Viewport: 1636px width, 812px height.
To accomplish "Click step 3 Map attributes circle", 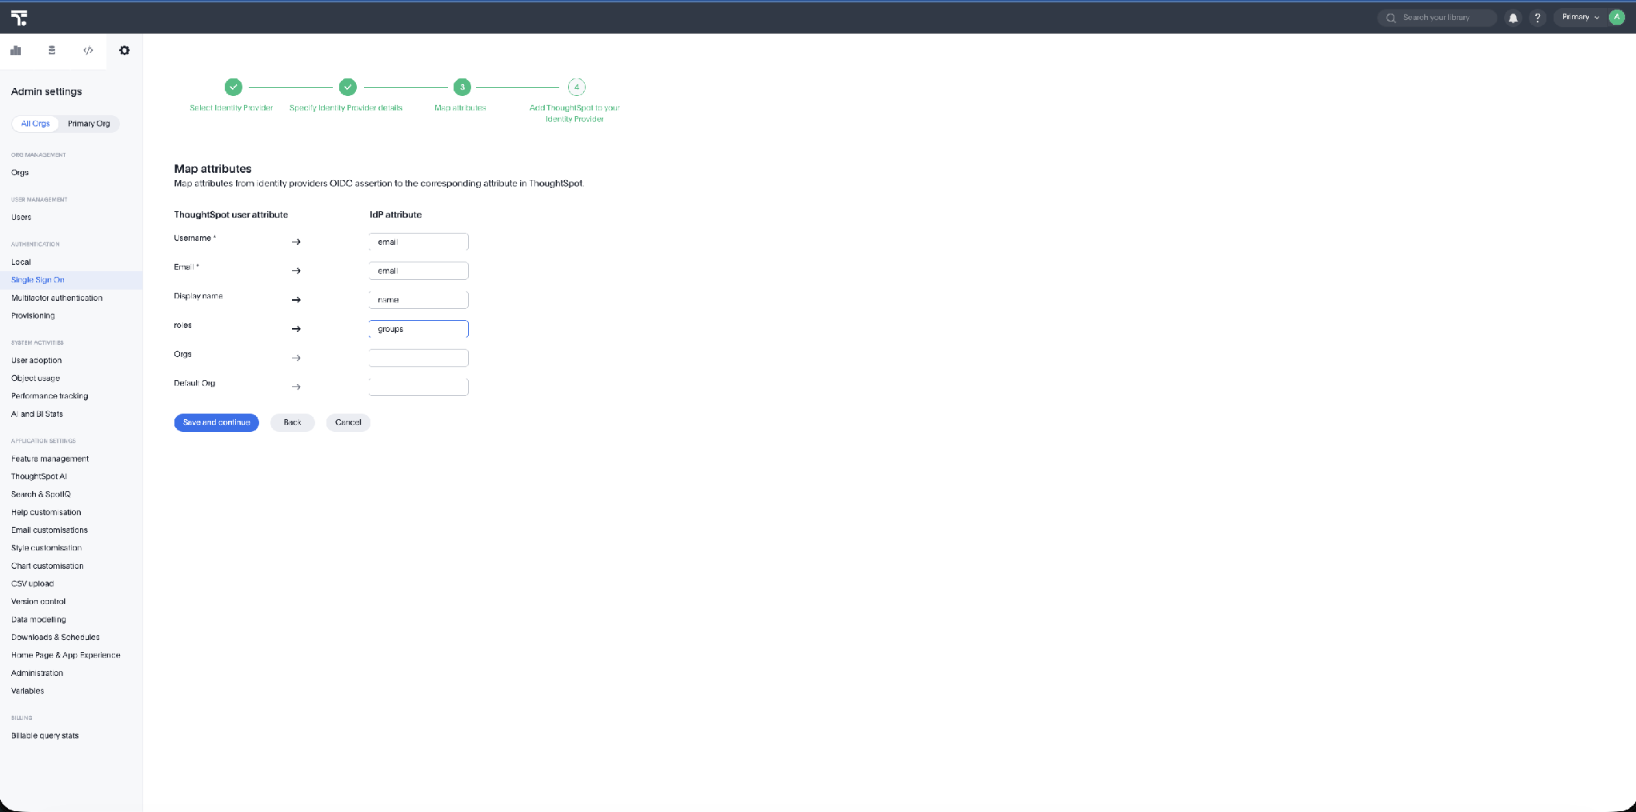I will click(462, 87).
